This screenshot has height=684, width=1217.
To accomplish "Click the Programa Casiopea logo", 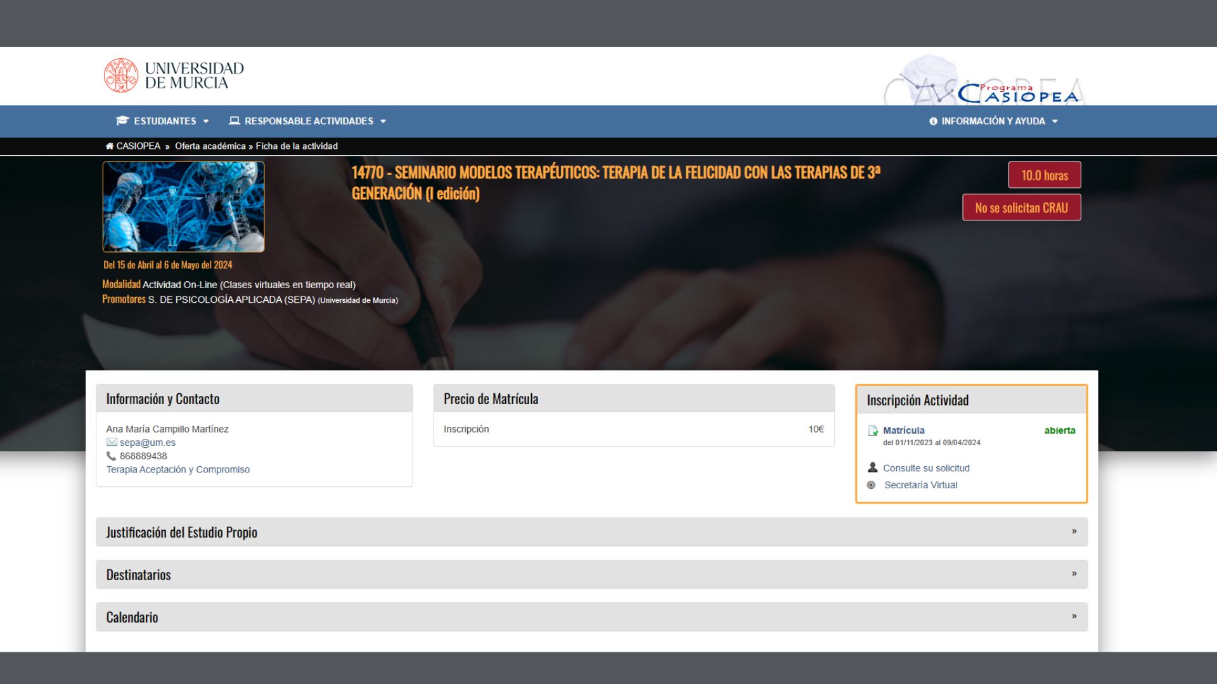I will 1017,93.
